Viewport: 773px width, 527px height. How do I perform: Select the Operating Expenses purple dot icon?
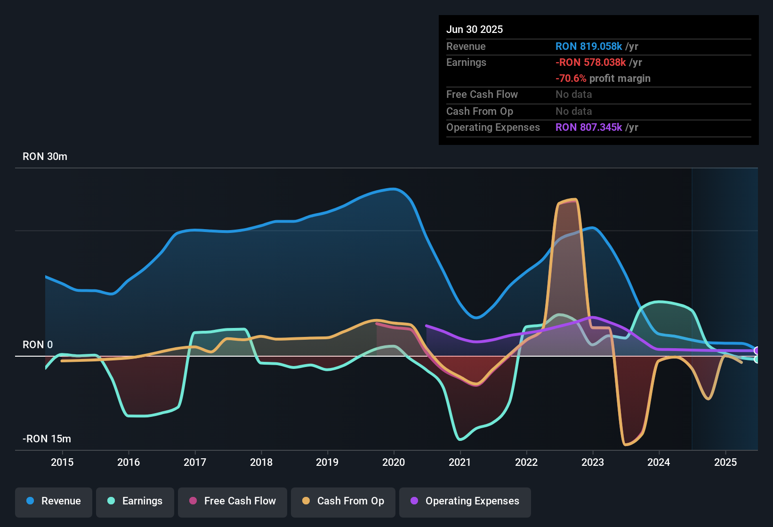(x=413, y=501)
